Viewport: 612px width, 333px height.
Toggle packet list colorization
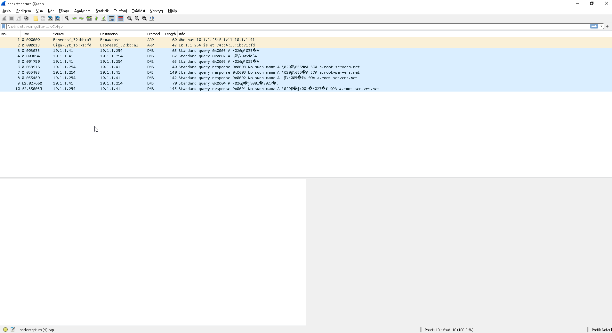coord(120,18)
